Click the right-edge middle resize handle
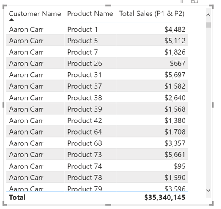 tap(213, 105)
